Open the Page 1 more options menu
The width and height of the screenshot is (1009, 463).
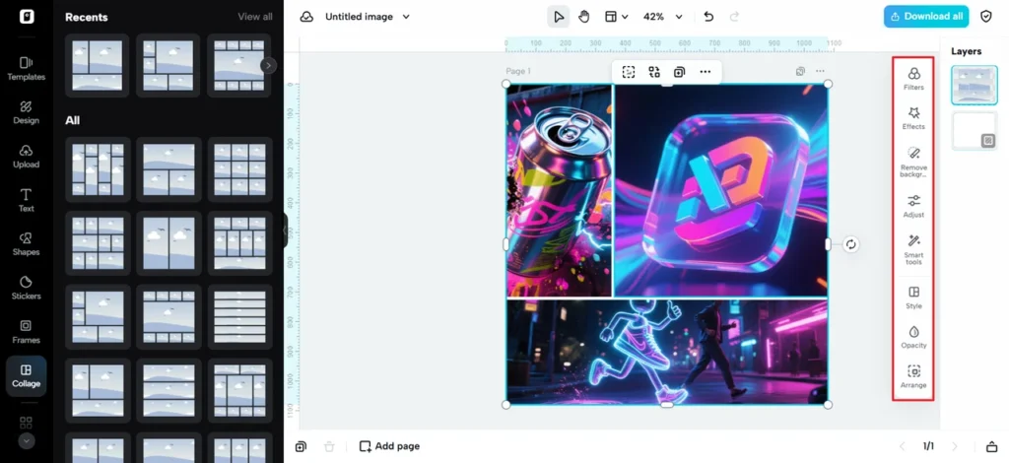[820, 71]
